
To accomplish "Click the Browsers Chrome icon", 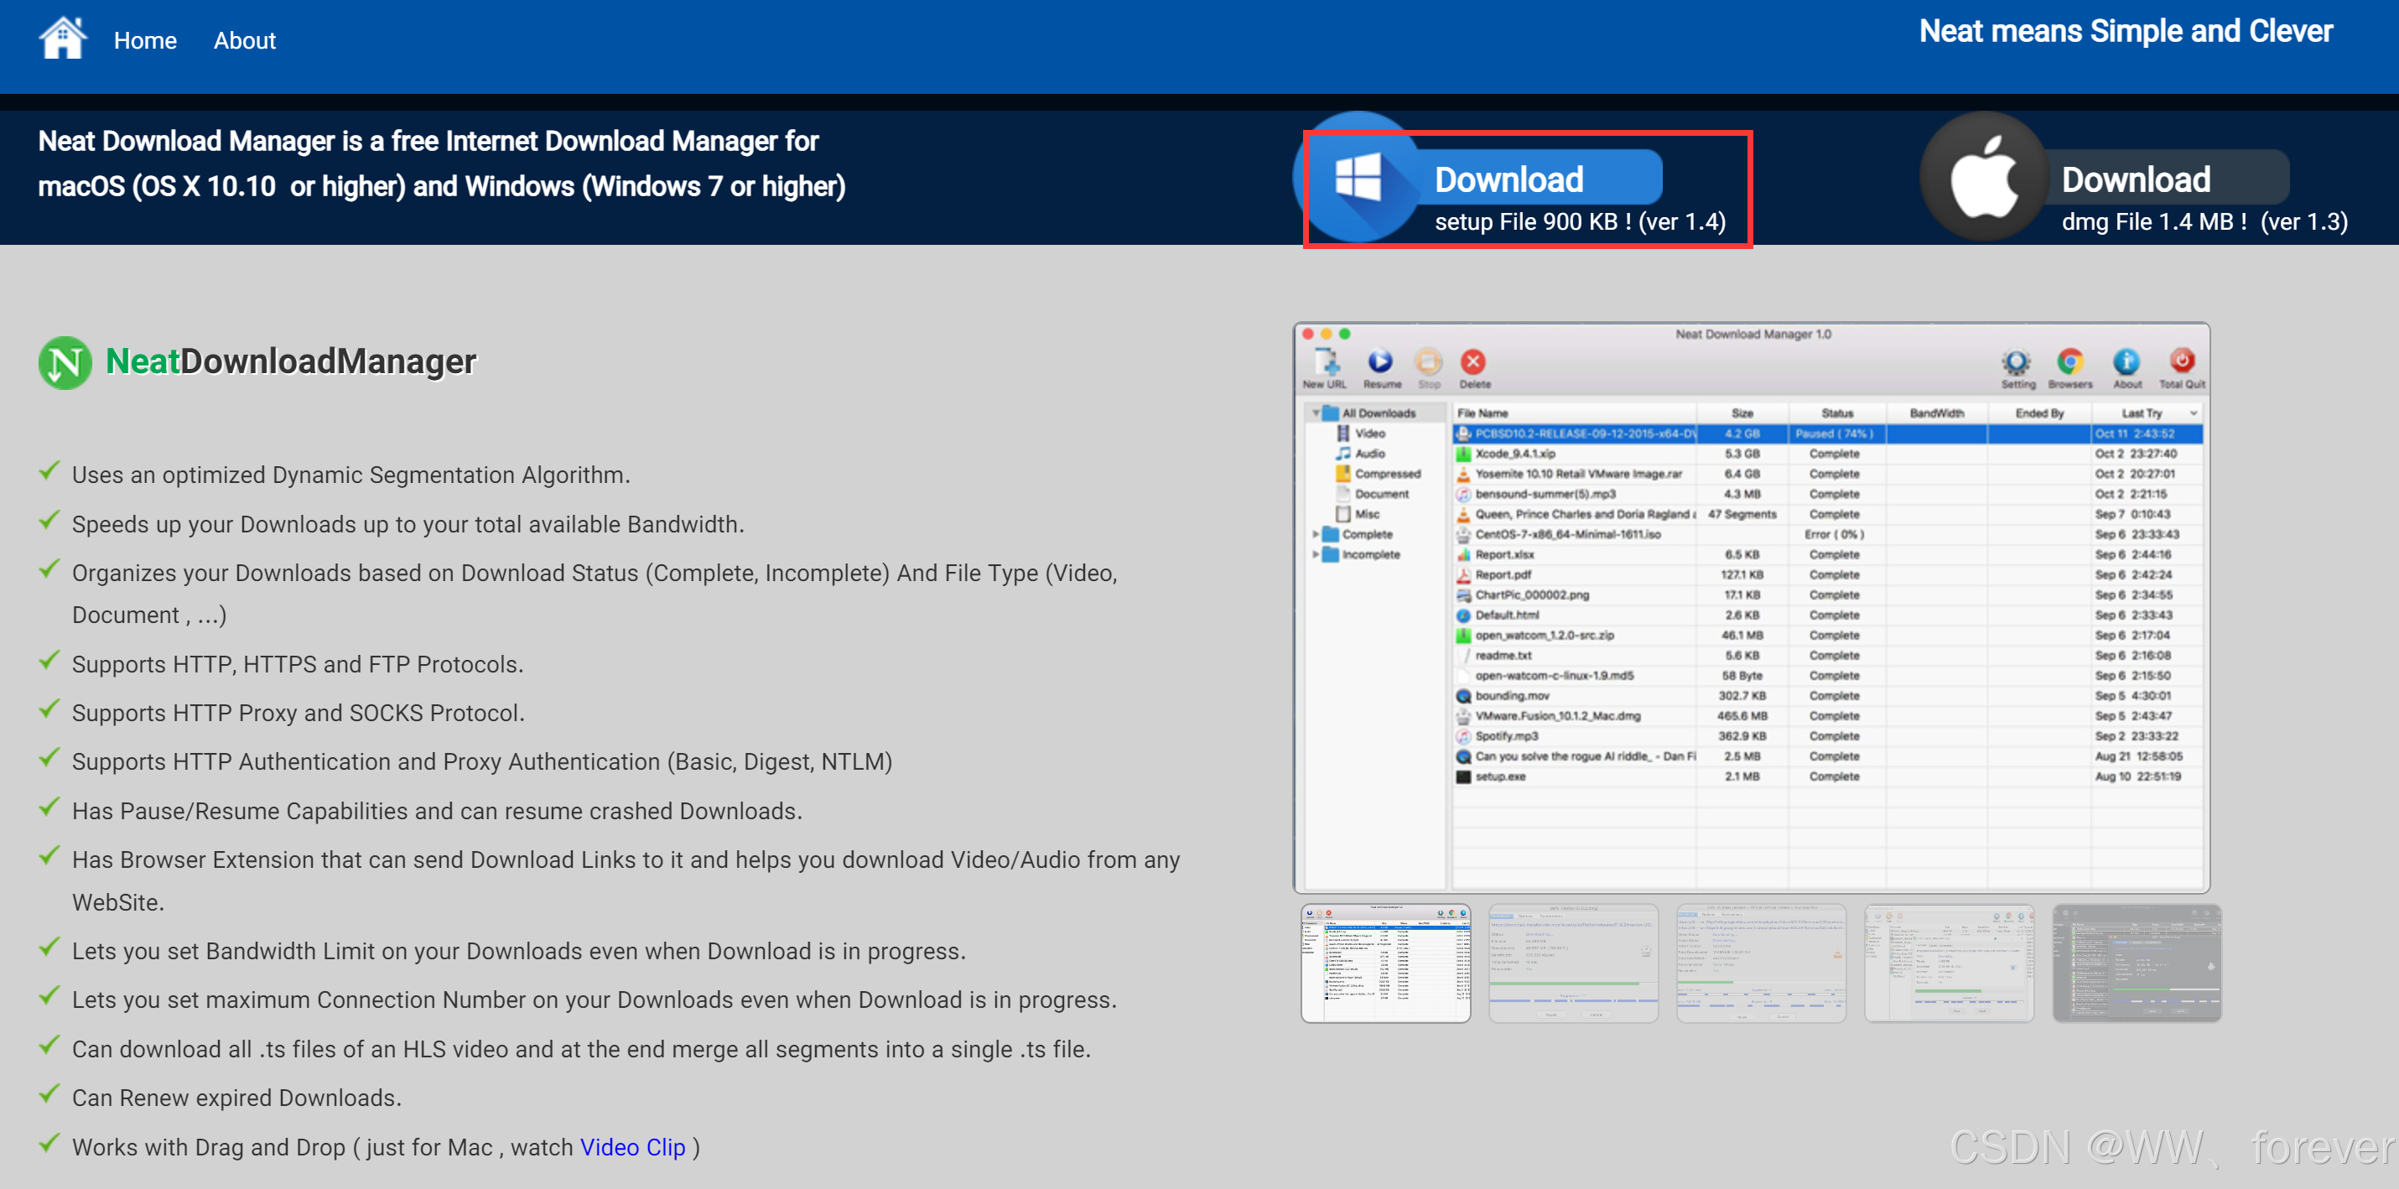I will click(2069, 361).
